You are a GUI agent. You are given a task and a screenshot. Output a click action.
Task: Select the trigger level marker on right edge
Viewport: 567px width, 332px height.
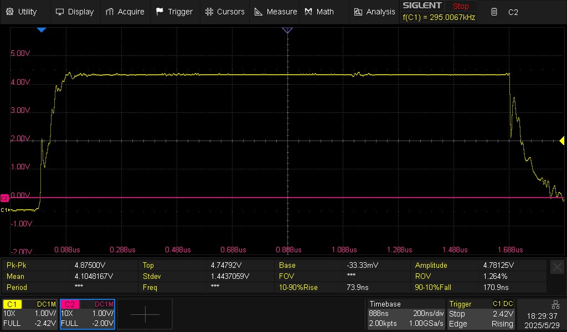(561, 141)
